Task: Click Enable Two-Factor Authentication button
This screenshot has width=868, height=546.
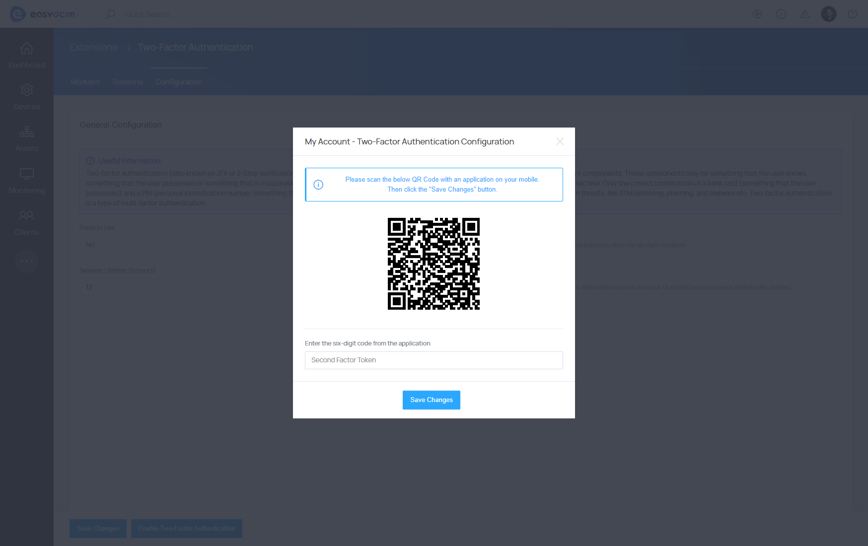Action: 187,529
